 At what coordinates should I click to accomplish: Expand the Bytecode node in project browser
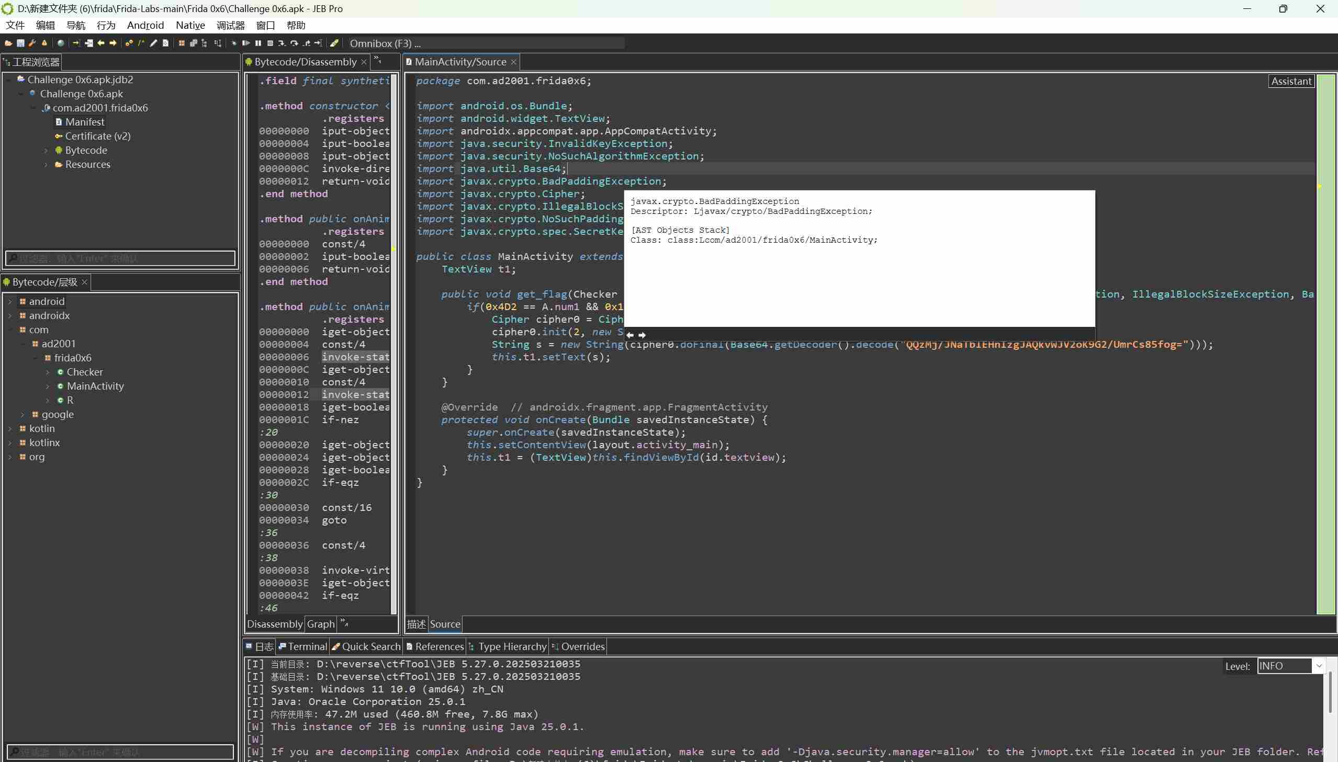point(46,151)
